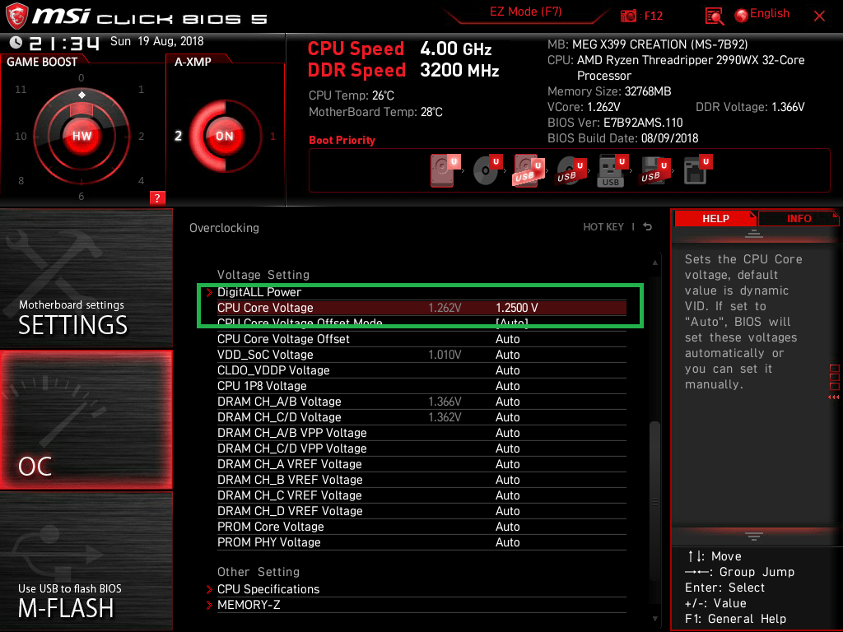
Task: Open the BIOS search magnifier icon
Action: pos(714,16)
